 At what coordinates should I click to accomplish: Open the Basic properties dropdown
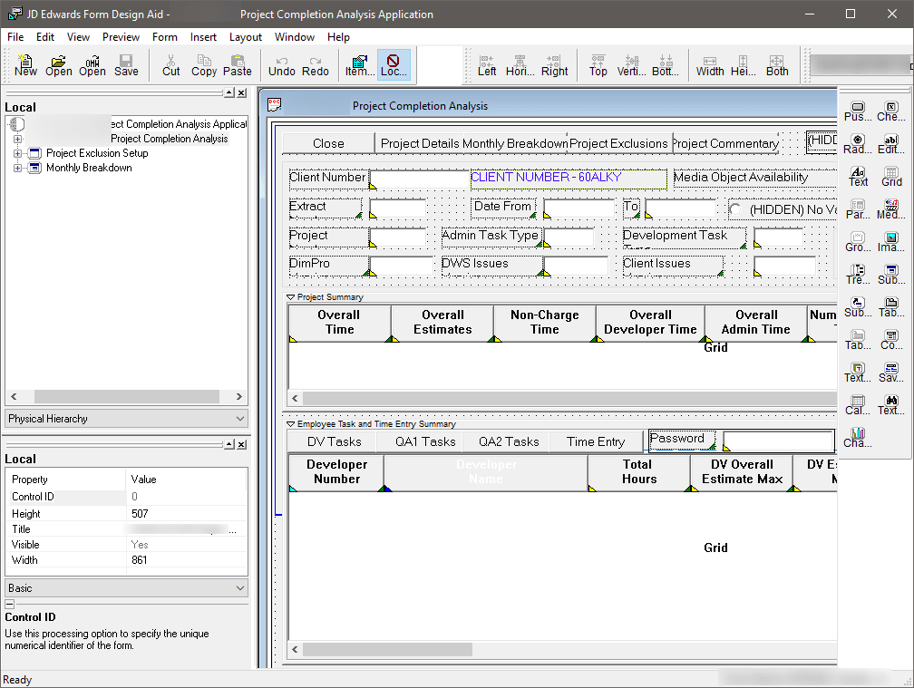(x=126, y=588)
